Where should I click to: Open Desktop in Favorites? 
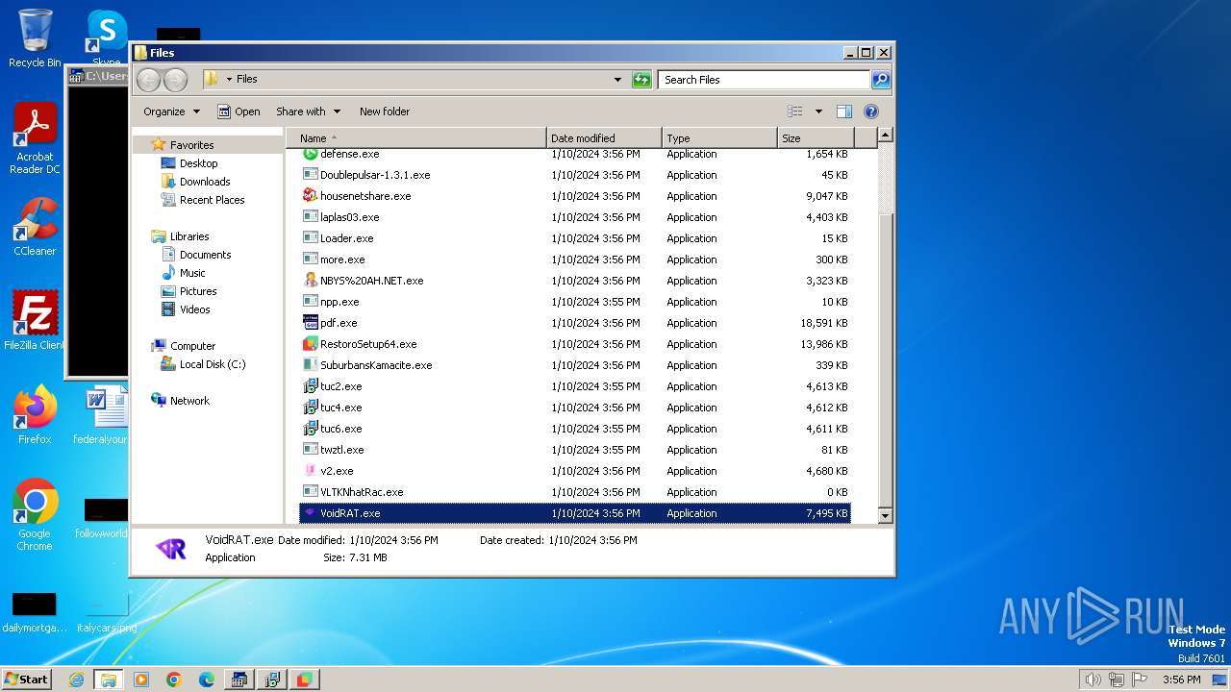point(198,163)
